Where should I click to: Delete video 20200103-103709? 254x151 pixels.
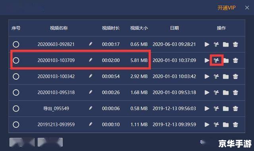pos(235,61)
